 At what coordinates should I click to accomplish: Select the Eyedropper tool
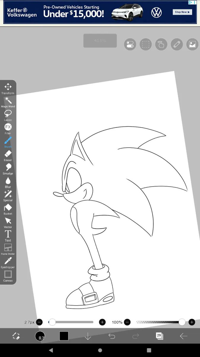click(8, 263)
